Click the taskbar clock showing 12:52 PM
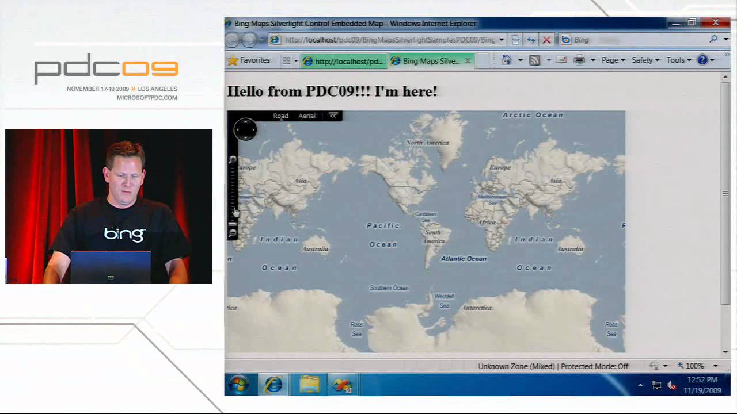This screenshot has width=737, height=414. coord(702,385)
